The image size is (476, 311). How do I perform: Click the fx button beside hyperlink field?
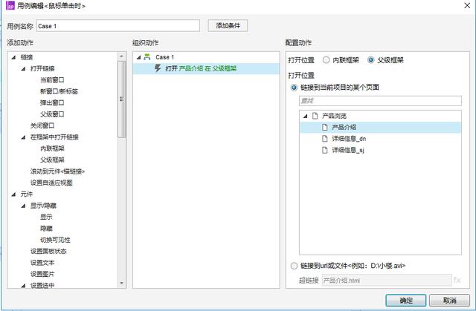(457, 280)
